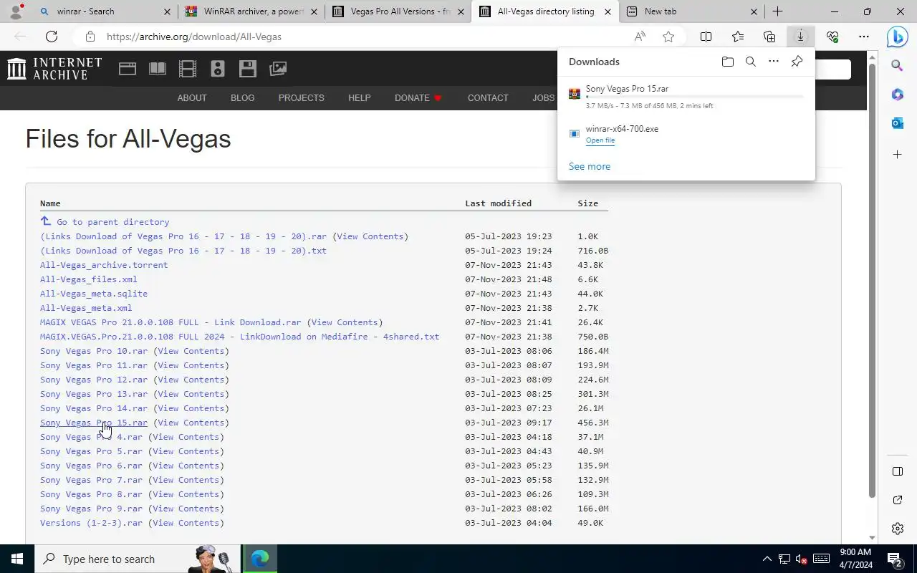Click Sony Vegas Pro 15.rar download progress bar

(x=694, y=97)
